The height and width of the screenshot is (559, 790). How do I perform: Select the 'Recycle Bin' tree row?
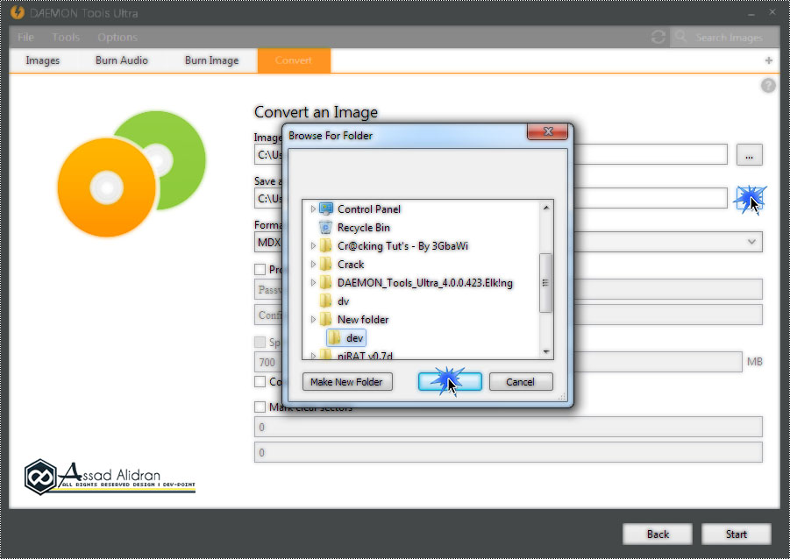pos(363,228)
